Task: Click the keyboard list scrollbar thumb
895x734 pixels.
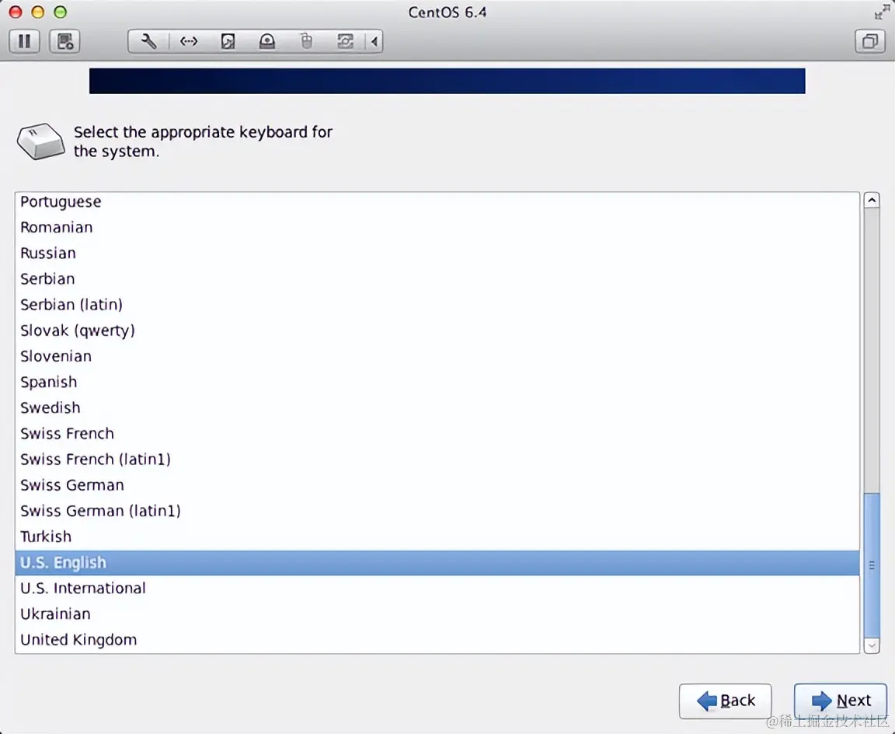Action: [x=872, y=565]
